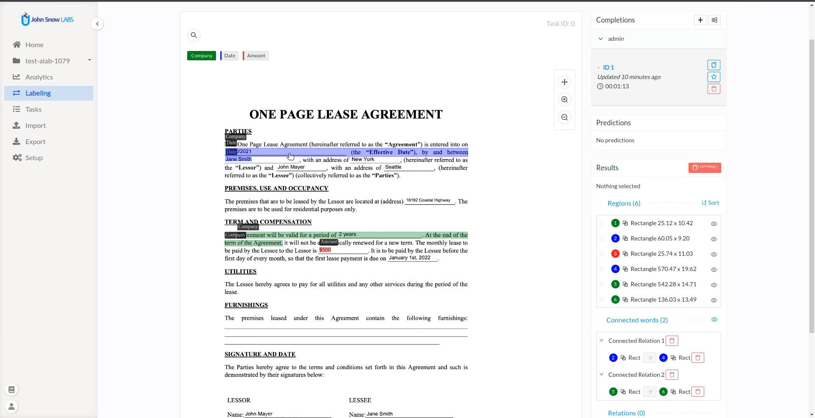Click the Relations (0) heading

pos(626,413)
